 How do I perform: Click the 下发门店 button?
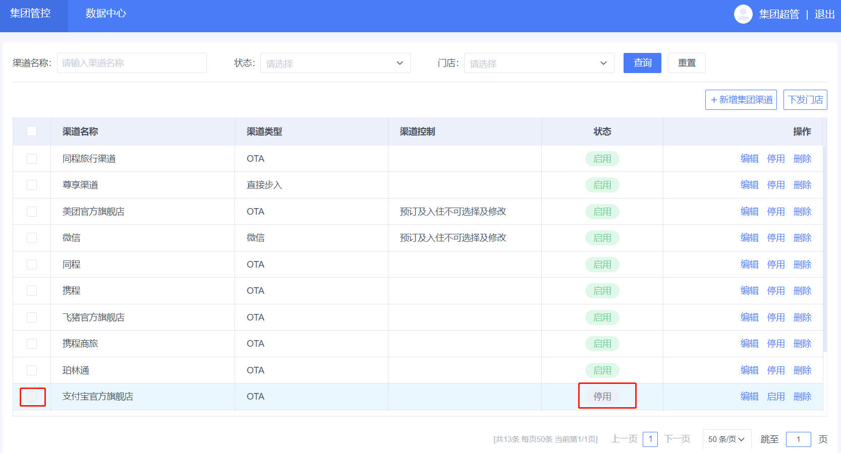(805, 100)
